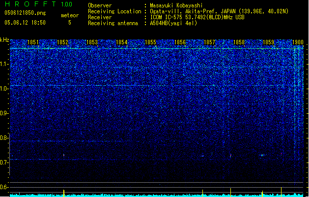Select observer name Masayuki Kobayashi

point(176,5)
